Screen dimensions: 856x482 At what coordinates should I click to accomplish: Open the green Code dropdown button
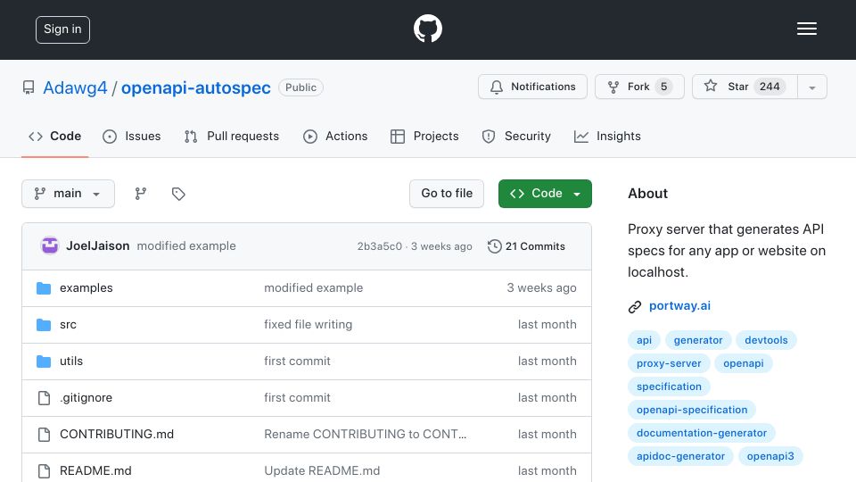(545, 194)
